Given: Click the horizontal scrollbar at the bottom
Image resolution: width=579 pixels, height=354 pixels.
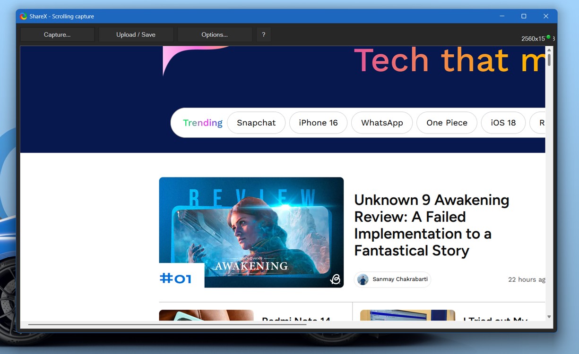Looking at the screenshot, I should point(167,324).
